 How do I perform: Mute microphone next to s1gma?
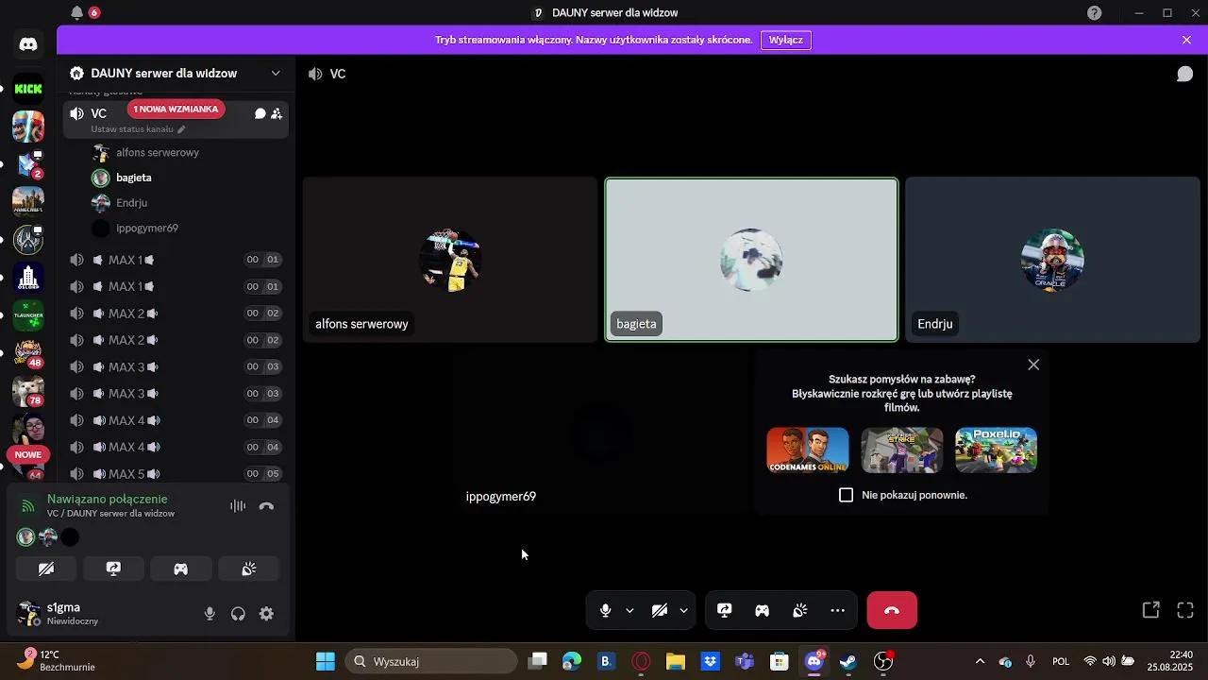(210, 614)
